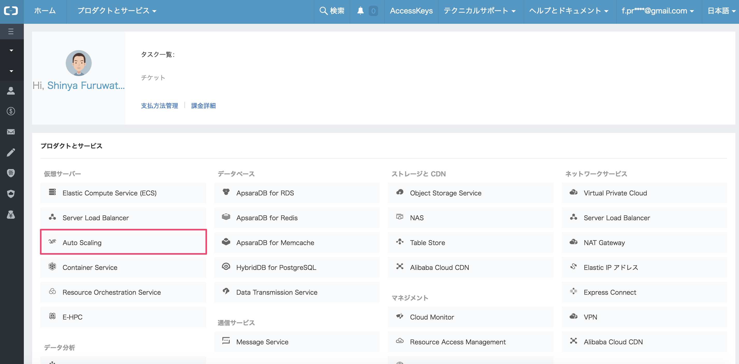Click the Alibaba Cloud logo icon
The height and width of the screenshot is (364, 739).
pos(11,11)
